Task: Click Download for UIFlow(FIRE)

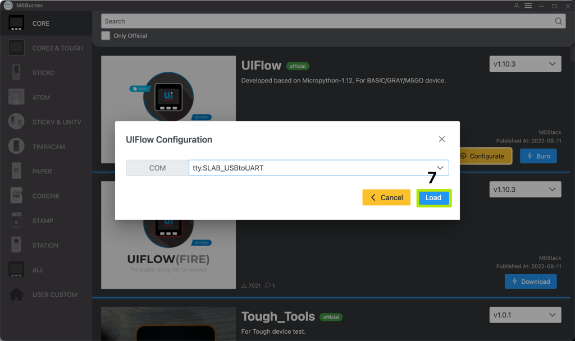Action: [x=531, y=282]
